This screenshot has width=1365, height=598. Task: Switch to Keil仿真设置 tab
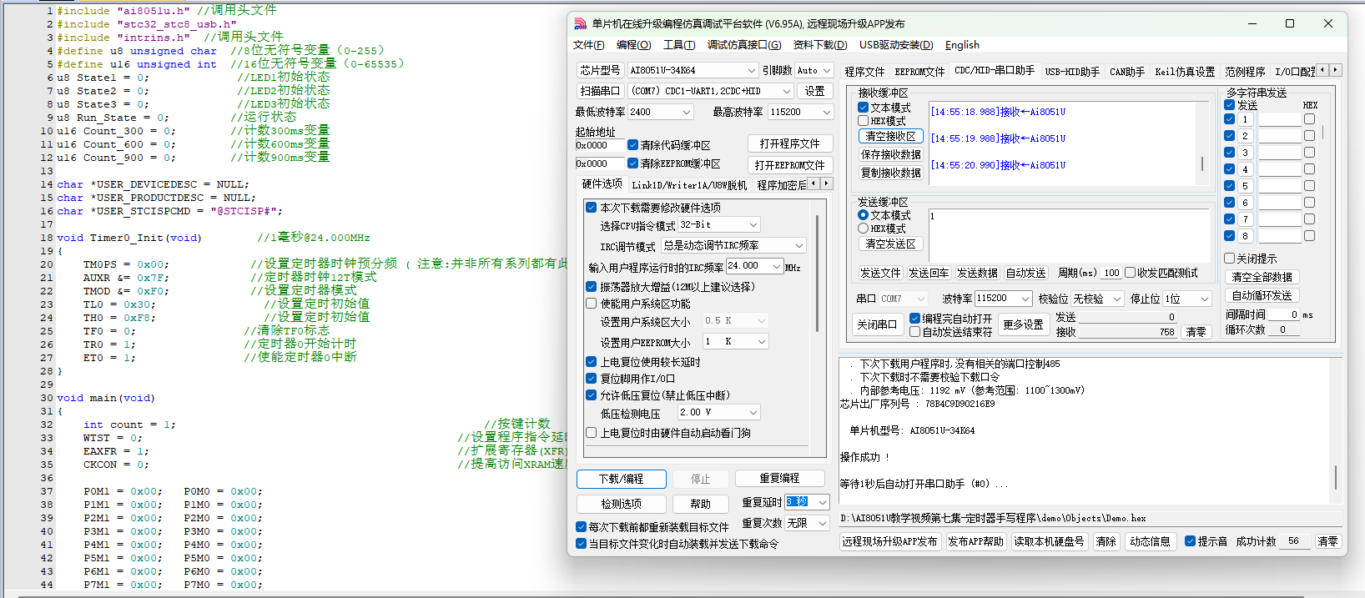[x=1185, y=72]
